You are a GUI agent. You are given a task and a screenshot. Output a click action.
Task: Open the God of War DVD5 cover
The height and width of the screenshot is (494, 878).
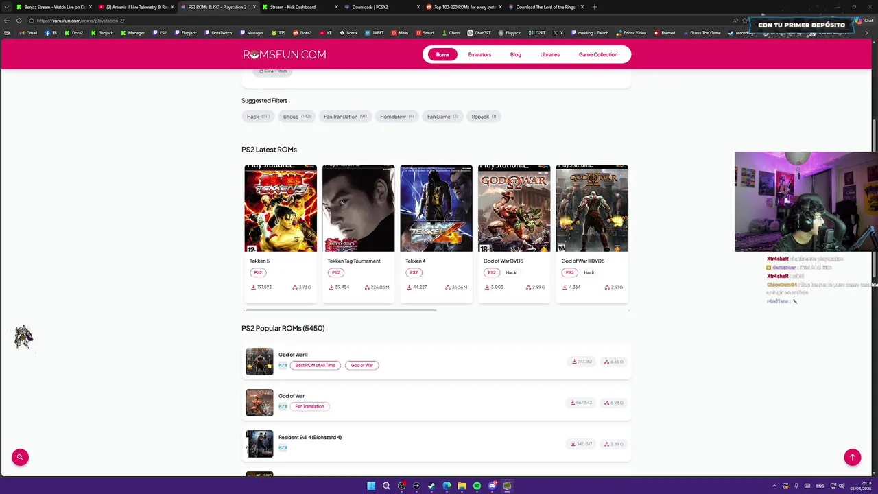pyautogui.click(x=514, y=209)
